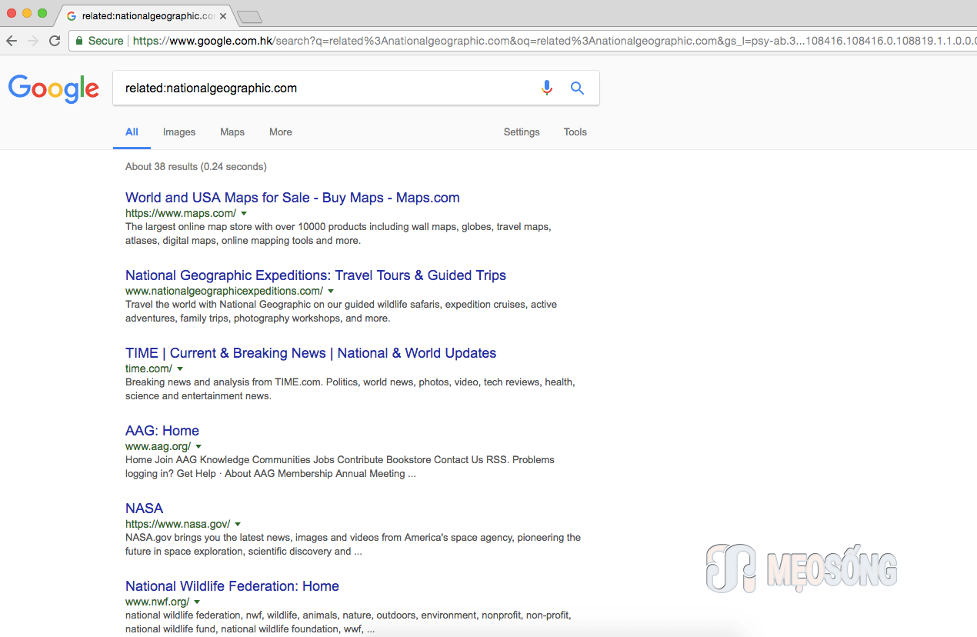Open National Wildlife Federation: Home link

(x=232, y=586)
